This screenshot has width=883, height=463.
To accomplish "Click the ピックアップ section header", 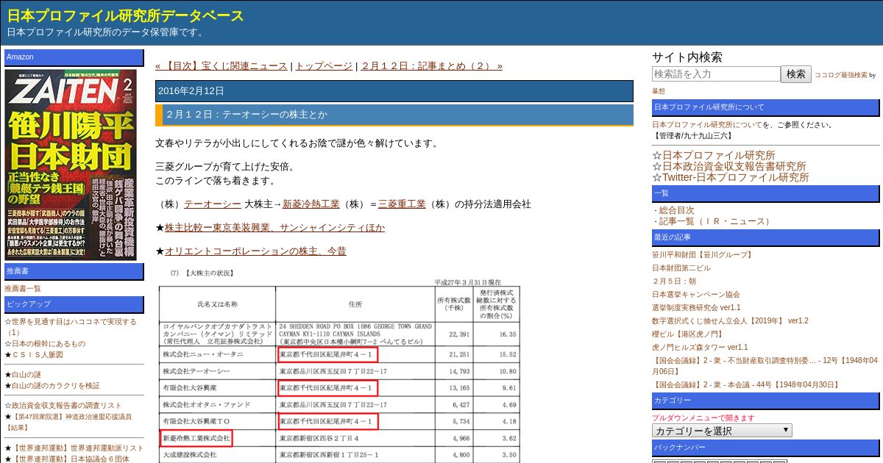I will 74,304.
